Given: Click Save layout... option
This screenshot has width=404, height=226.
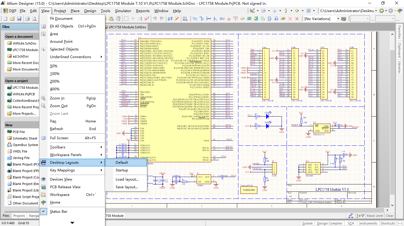Looking at the screenshot, I should coord(126,187).
